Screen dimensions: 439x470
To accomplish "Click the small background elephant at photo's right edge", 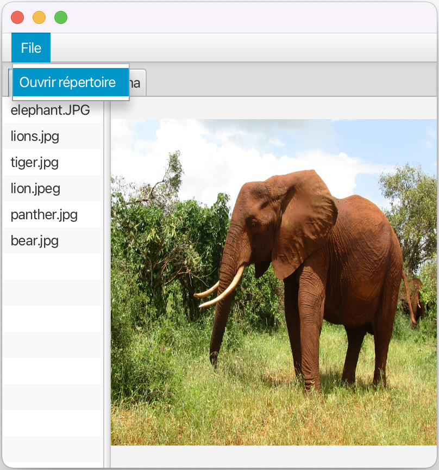I will pos(415,296).
